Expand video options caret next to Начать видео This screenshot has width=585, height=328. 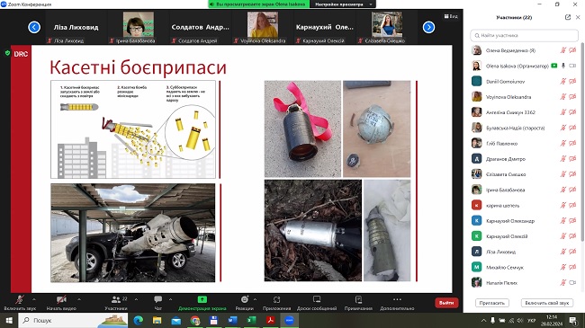pyautogui.click(x=79, y=299)
